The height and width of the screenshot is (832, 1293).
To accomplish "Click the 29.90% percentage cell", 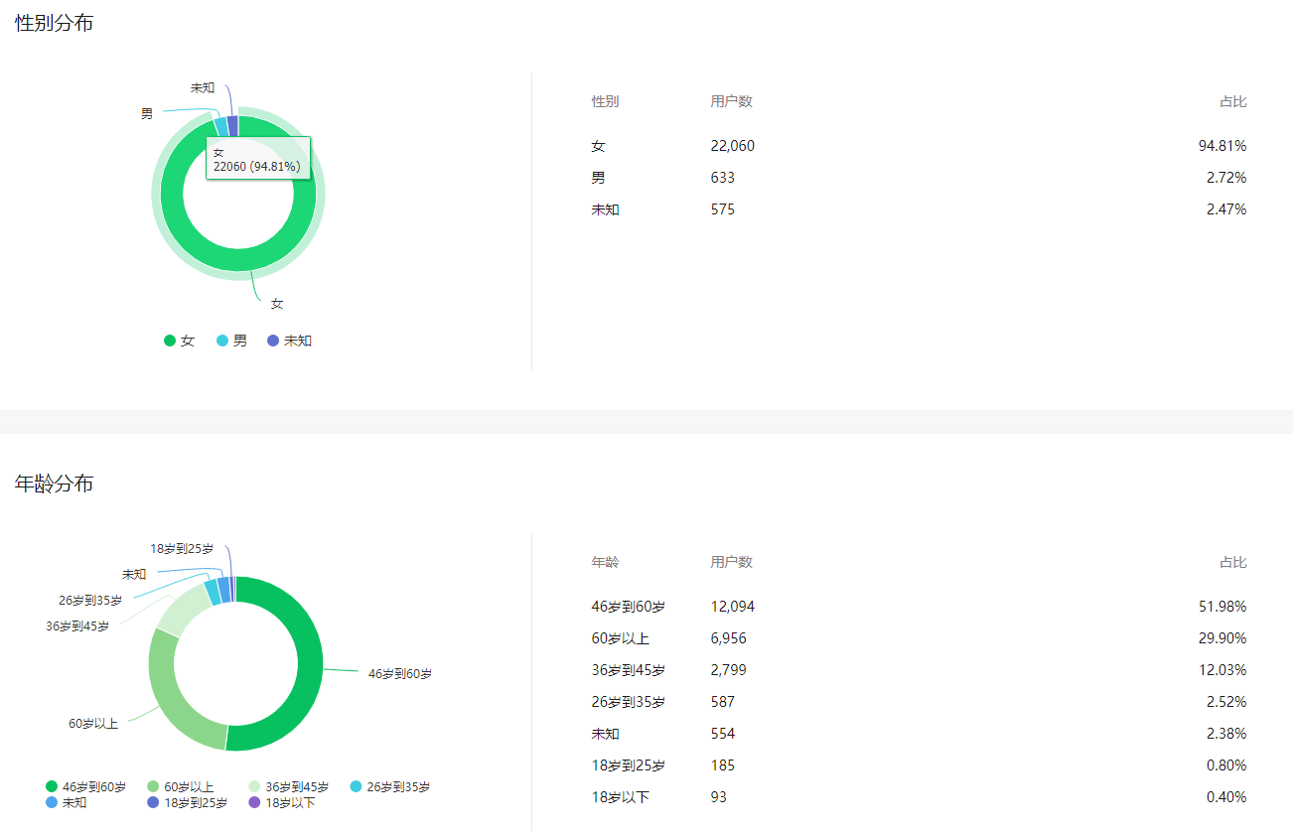I will pos(1222,638).
